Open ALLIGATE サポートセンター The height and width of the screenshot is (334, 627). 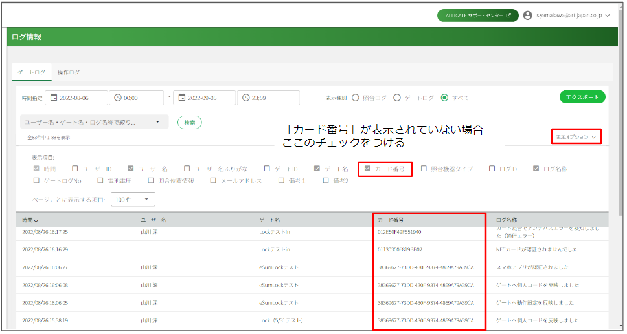tap(478, 16)
